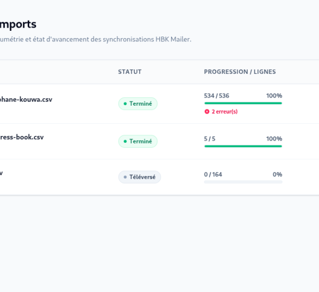Click the Téléversé status badge

[139, 177]
